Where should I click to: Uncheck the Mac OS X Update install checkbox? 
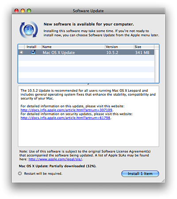tap(33, 52)
